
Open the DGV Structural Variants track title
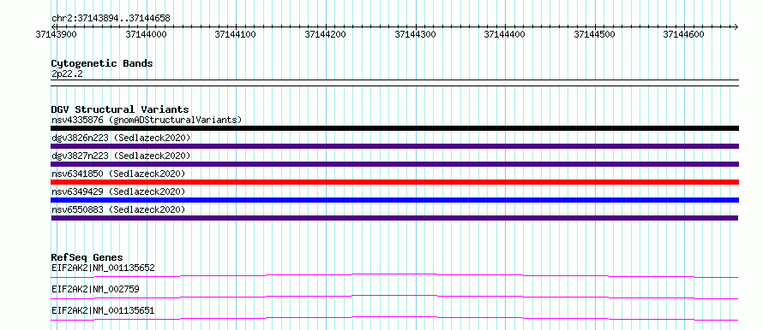coord(120,109)
